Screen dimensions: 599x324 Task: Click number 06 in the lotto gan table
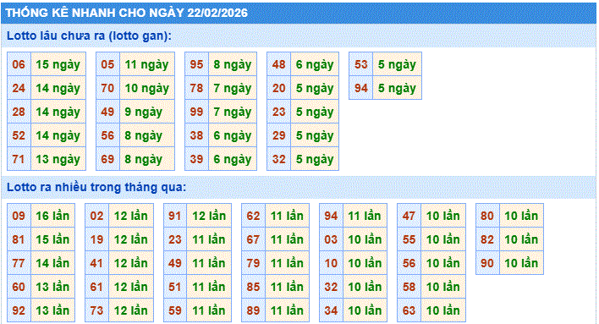[x=19, y=64]
